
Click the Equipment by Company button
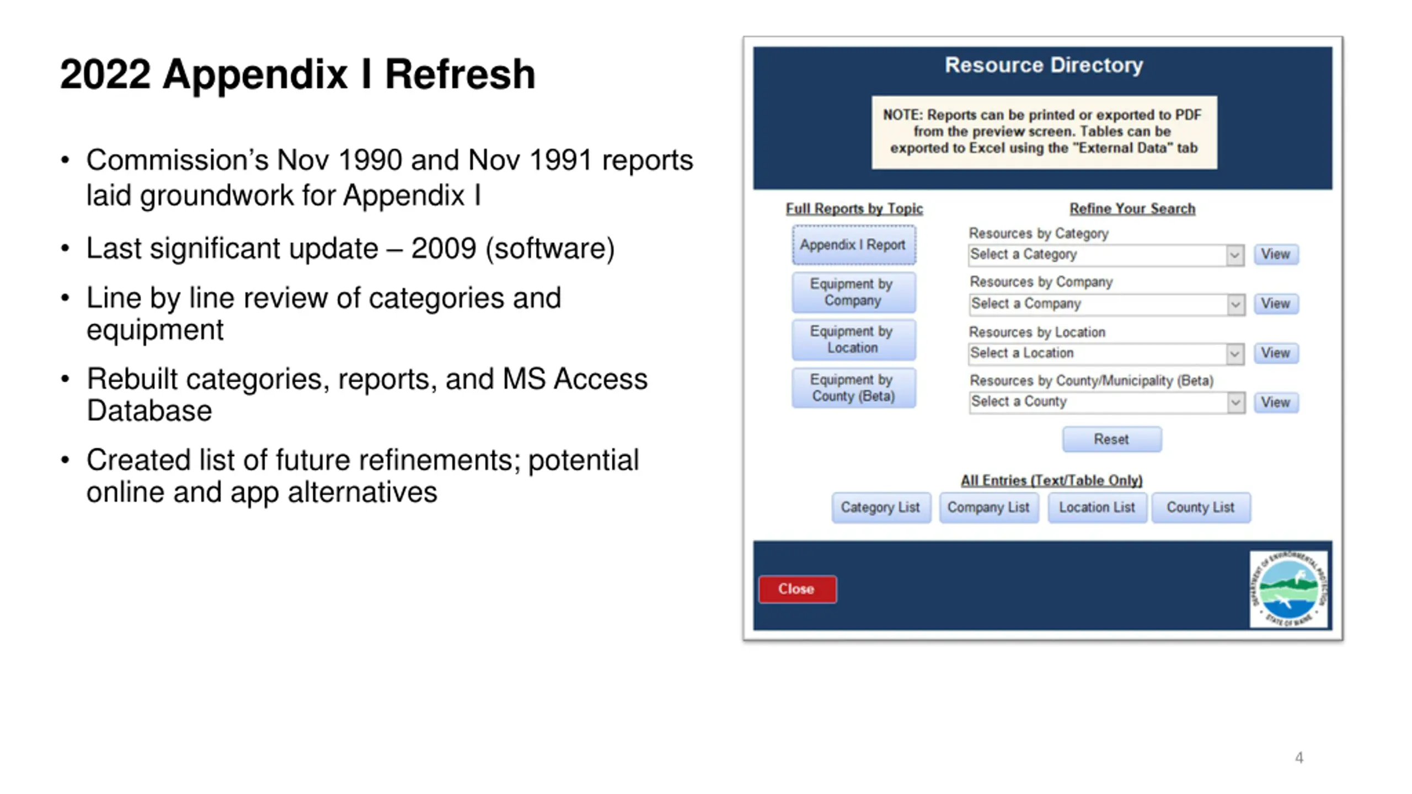[854, 292]
